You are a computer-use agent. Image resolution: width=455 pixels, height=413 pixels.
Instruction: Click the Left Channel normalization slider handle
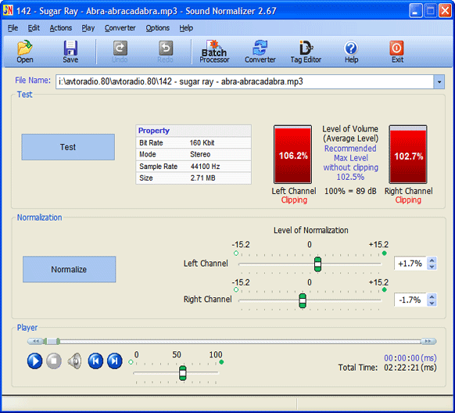point(317,264)
